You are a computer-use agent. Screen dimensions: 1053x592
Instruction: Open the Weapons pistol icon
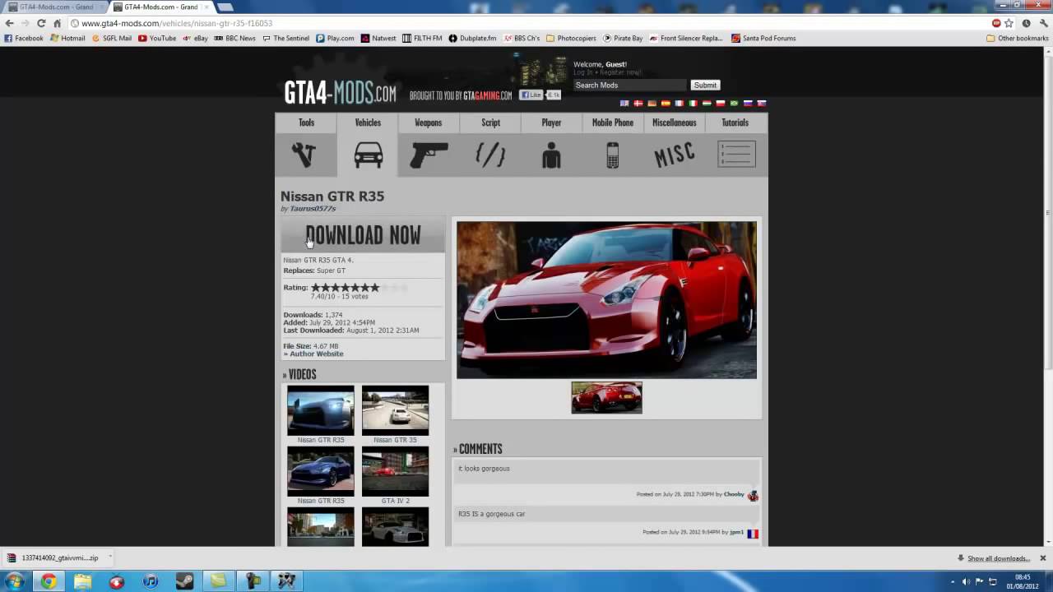click(x=429, y=155)
